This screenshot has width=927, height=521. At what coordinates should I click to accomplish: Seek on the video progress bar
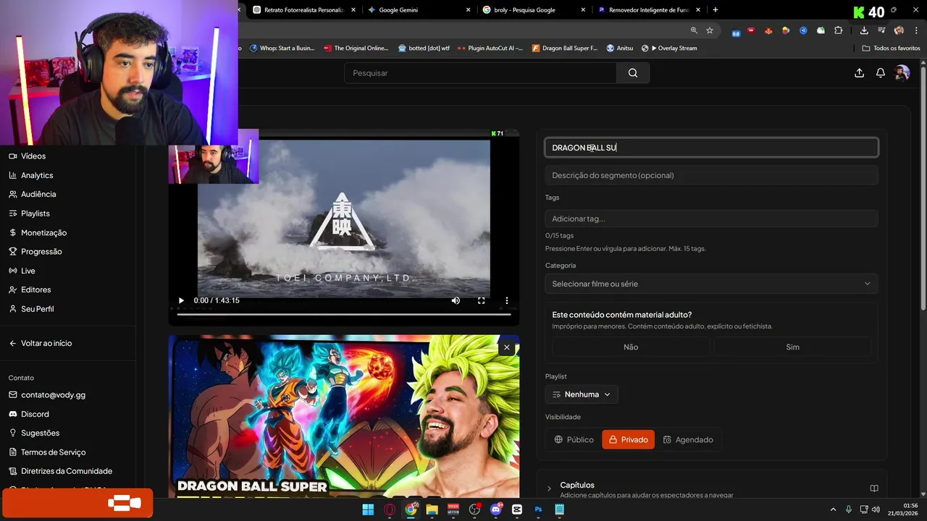click(344, 314)
